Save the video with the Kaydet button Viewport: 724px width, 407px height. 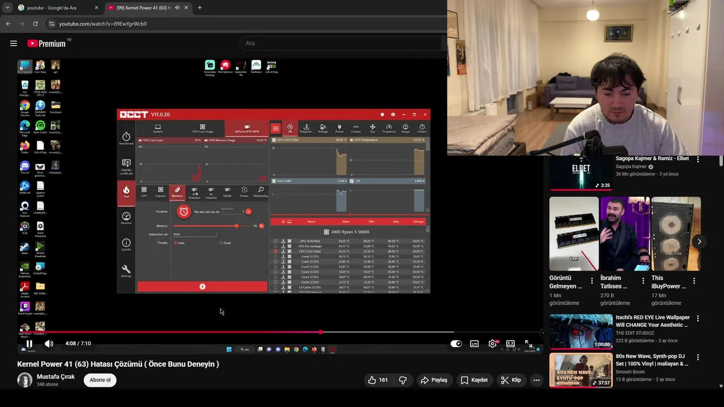point(474,380)
